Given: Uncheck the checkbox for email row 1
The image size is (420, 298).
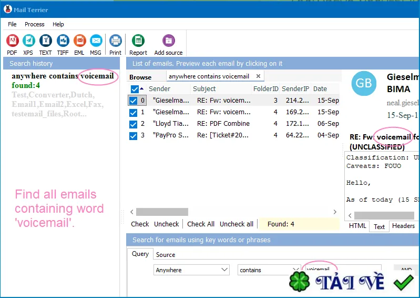Looking at the screenshot, I should click(133, 112).
